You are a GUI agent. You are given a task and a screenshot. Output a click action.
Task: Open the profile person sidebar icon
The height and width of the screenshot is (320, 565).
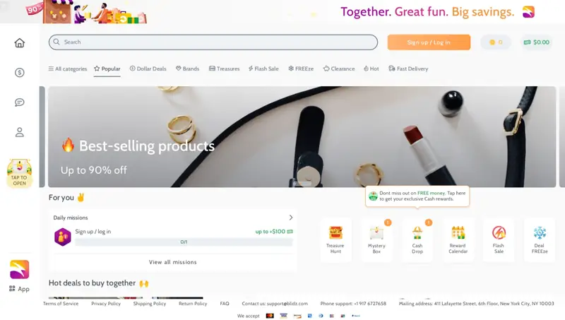(20, 132)
